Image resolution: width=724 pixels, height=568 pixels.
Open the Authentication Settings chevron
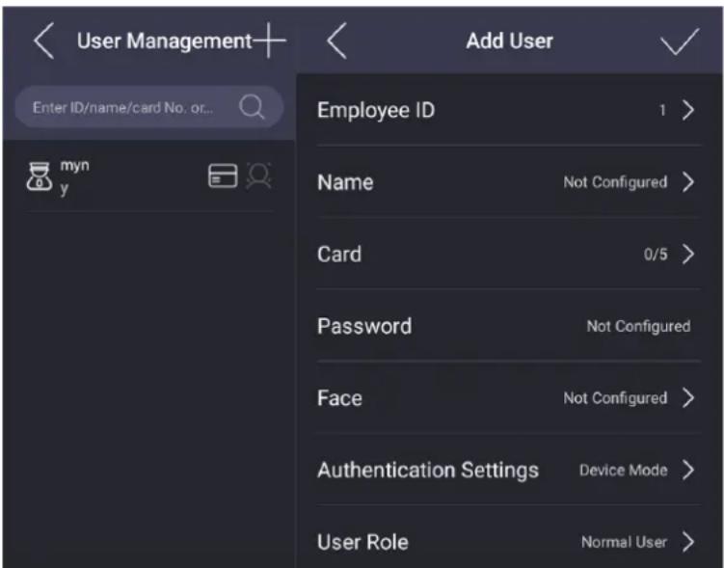(x=688, y=470)
